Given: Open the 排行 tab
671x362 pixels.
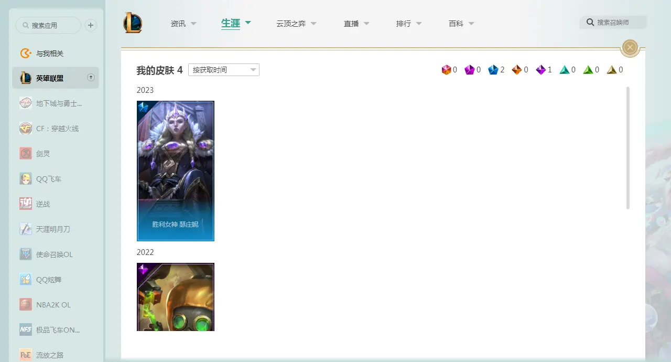Looking at the screenshot, I should click(x=404, y=24).
